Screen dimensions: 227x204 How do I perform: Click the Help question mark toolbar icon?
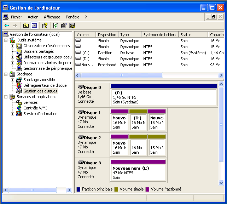pyautogui.click(x=45, y=25)
